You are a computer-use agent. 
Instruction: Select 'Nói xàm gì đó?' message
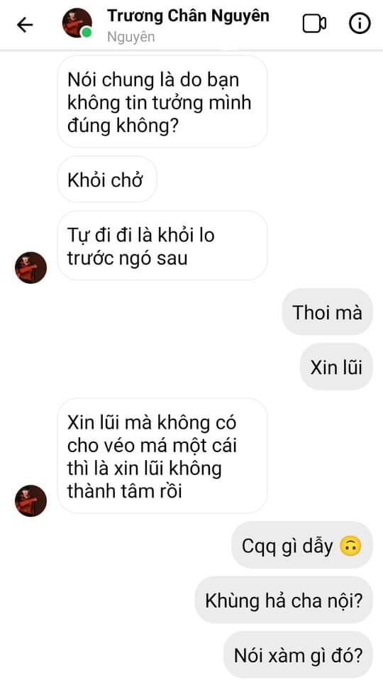(x=298, y=655)
